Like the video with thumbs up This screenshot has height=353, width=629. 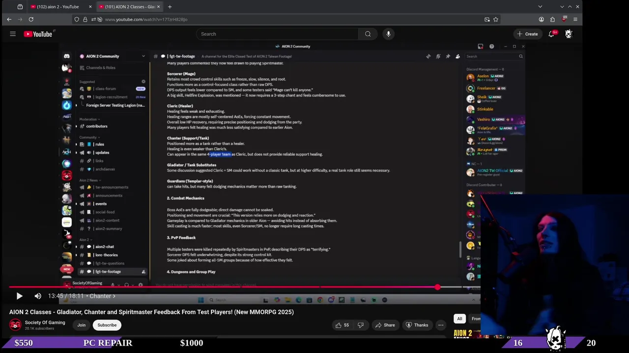pos(343,325)
